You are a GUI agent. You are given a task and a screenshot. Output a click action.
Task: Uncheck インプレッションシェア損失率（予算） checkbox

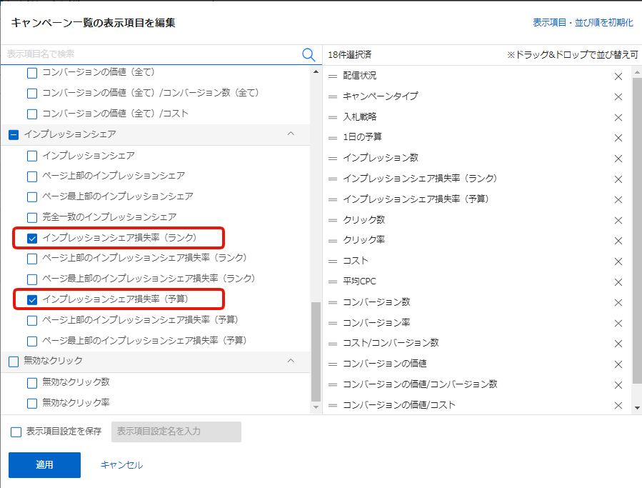pyautogui.click(x=32, y=300)
